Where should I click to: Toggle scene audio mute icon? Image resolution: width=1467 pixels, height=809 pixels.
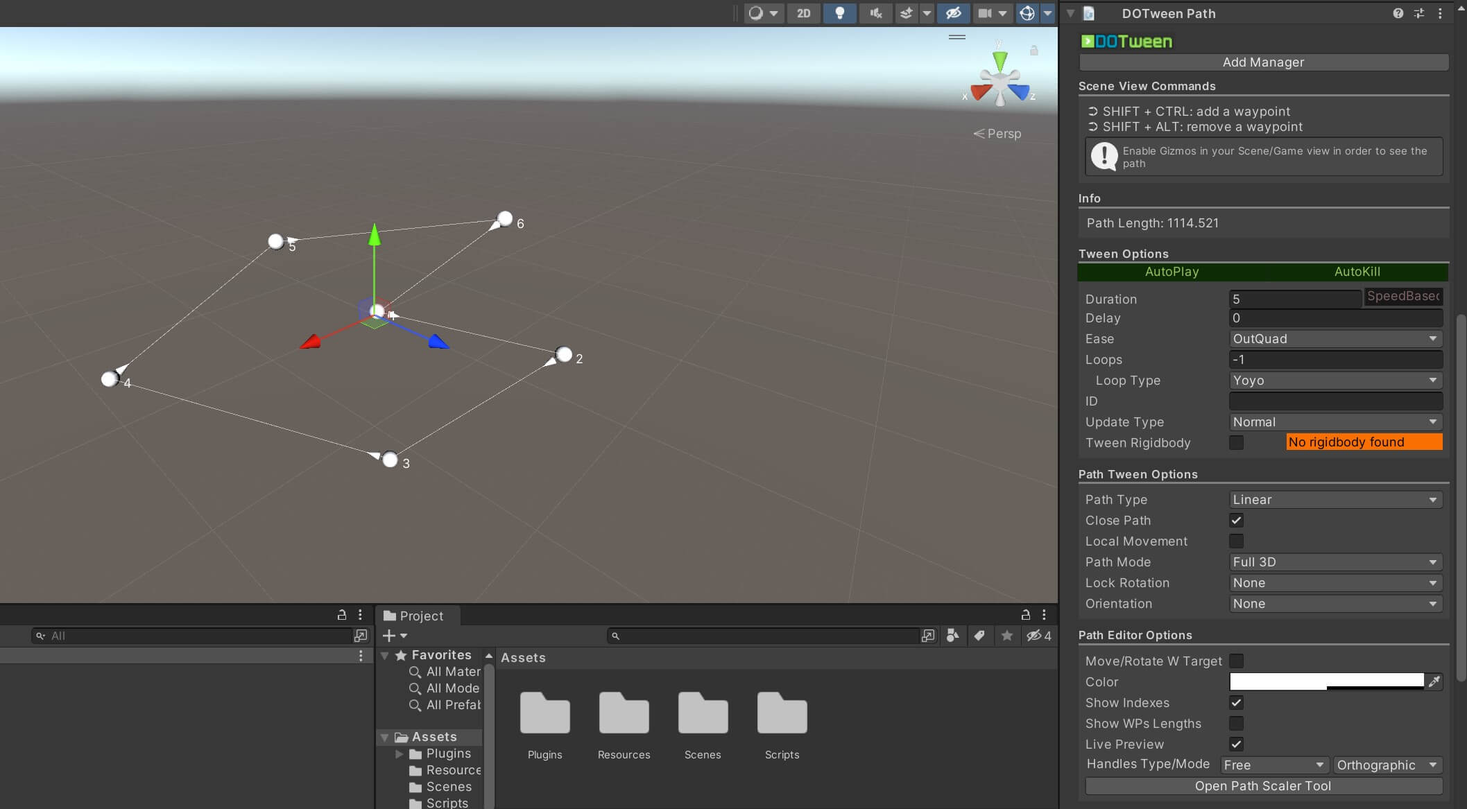(875, 13)
